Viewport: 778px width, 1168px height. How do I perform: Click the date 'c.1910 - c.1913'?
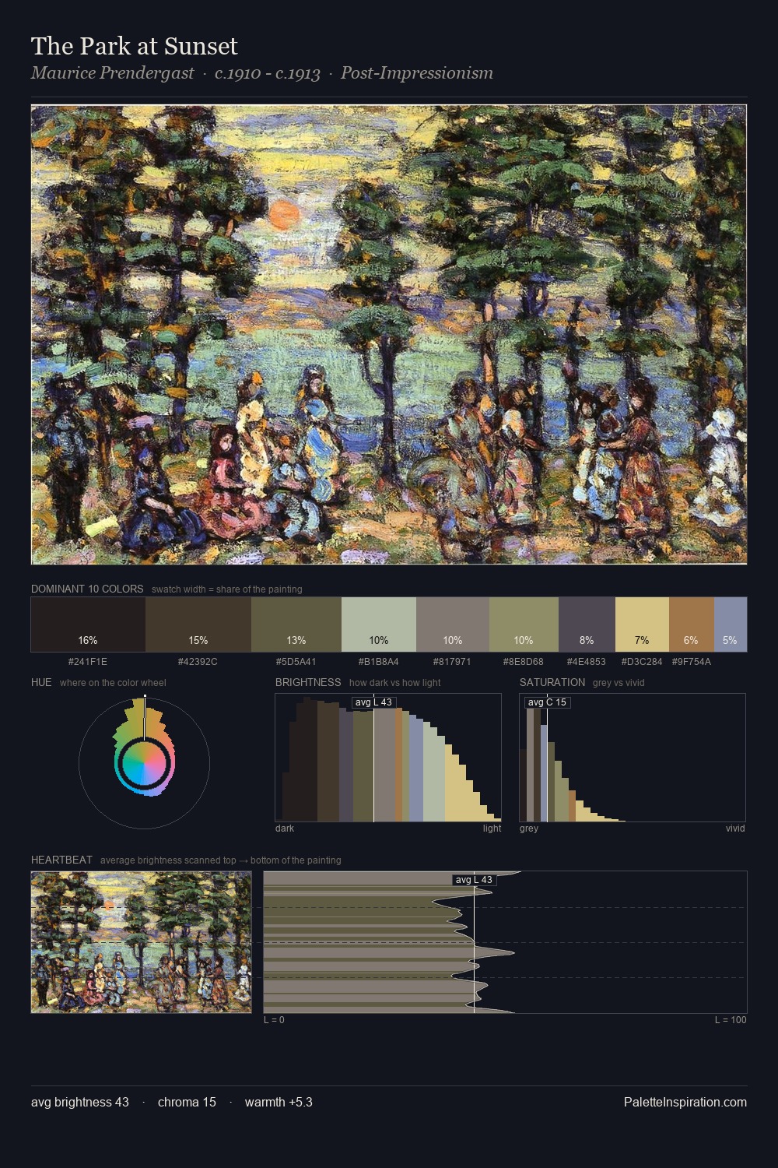(268, 73)
